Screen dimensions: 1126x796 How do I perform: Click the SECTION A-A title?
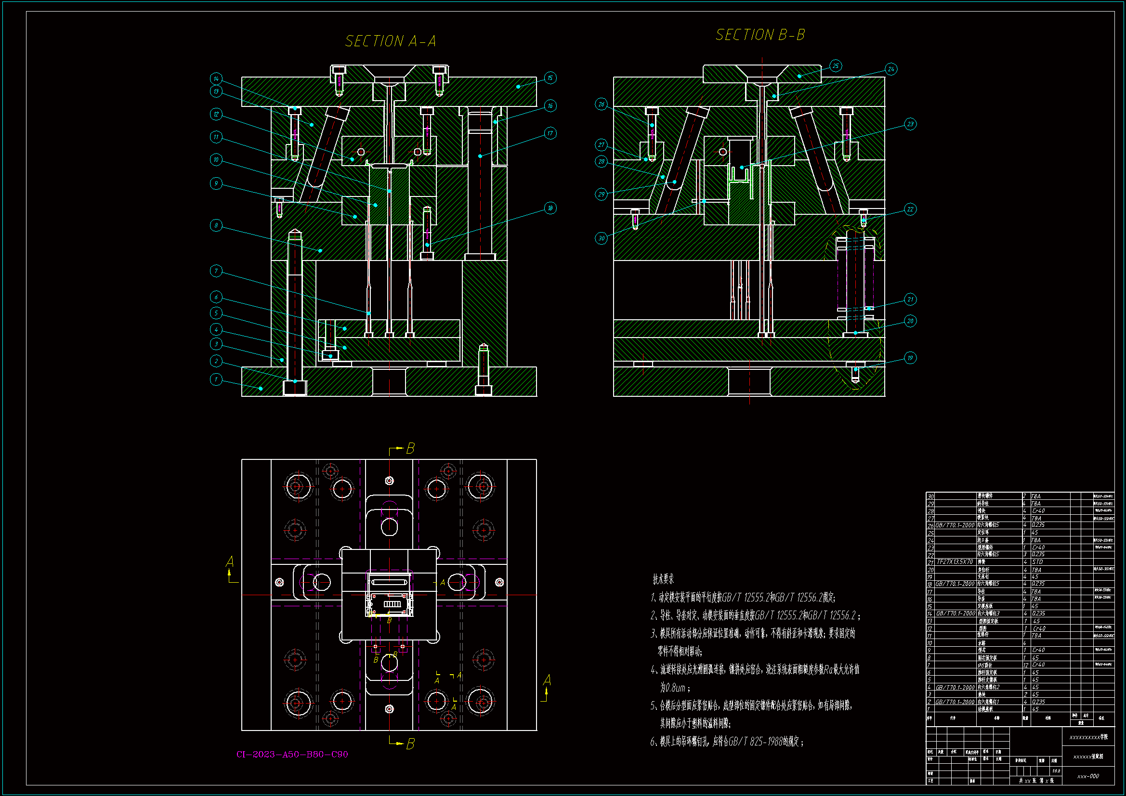391,41
